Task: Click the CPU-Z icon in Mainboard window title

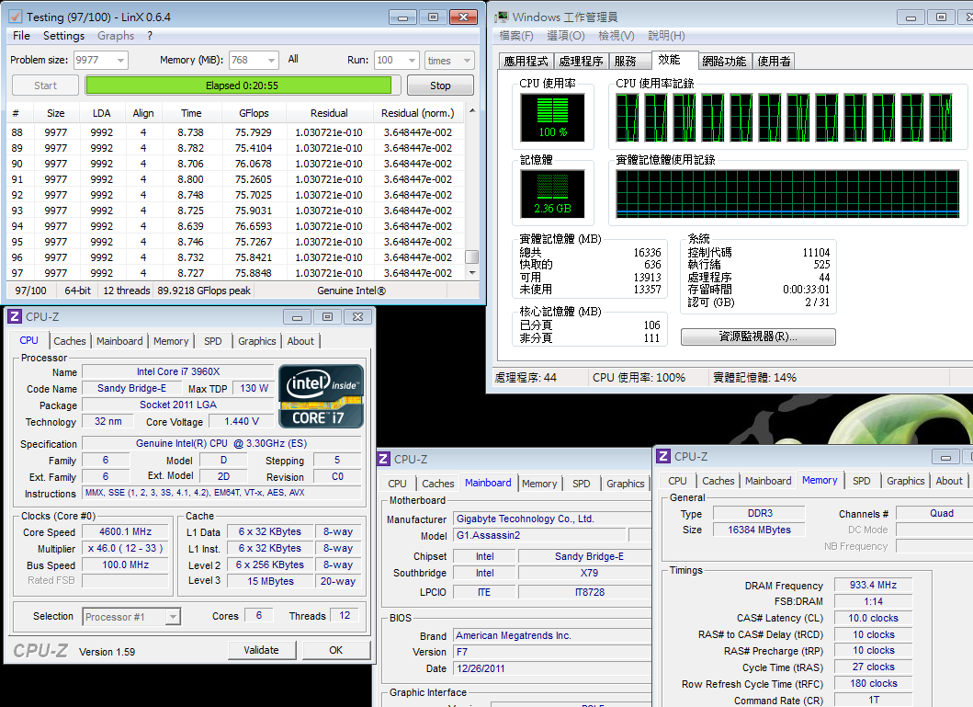Action: [x=383, y=460]
